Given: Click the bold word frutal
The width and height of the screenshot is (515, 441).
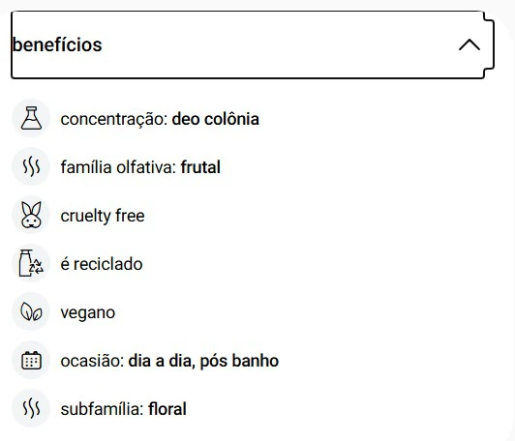Looking at the screenshot, I should pyautogui.click(x=200, y=167).
